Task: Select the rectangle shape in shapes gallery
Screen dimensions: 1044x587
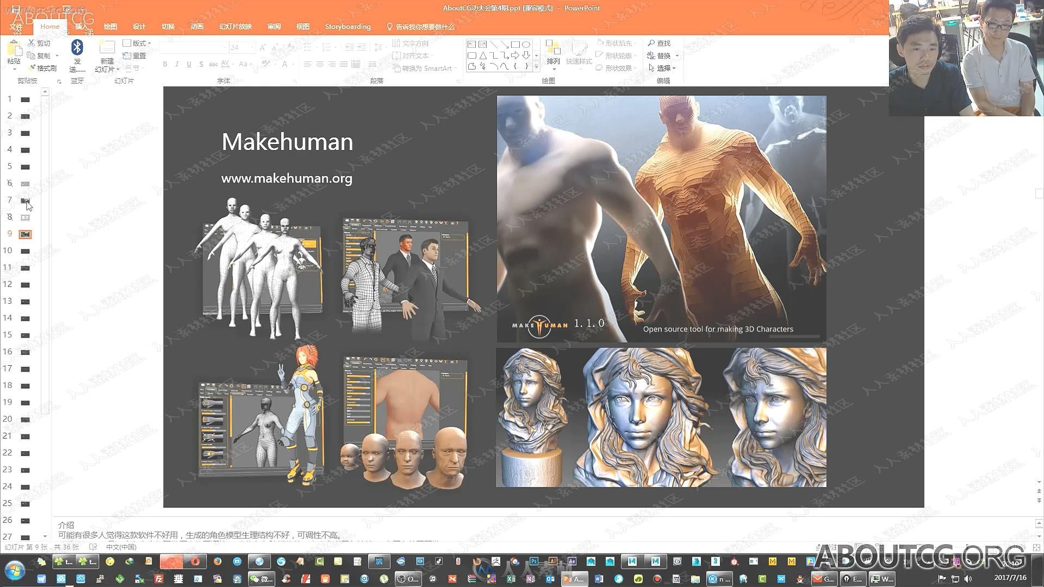Action: click(515, 45)
